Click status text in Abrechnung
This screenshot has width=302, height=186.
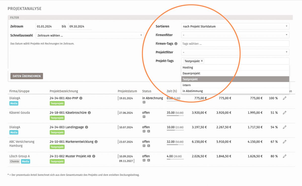click(x=153, y=98)
